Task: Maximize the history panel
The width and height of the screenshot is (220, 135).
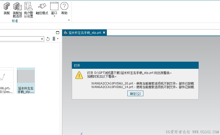Action: 58,33
